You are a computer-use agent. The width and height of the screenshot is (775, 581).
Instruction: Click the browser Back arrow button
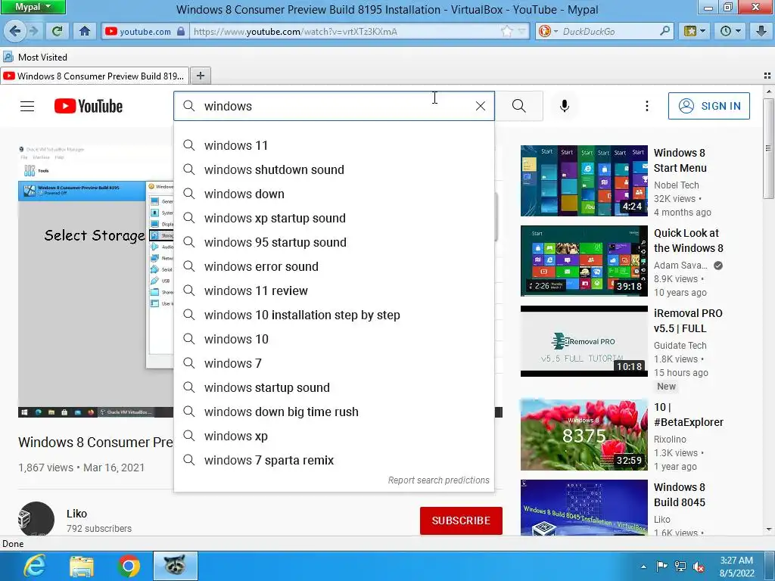[15, 32]
